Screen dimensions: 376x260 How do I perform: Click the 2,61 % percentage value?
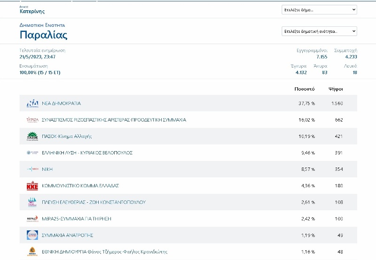pos(308,202)
